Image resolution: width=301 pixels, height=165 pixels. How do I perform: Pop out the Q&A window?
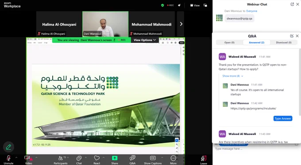[292, 36]
